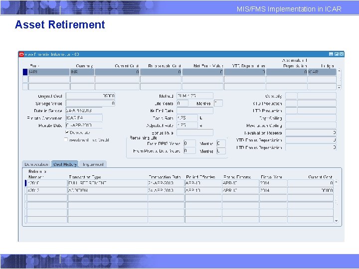Click the transaction date of the ADDITION row
This screenshot has width=359, height=269.
coord(166,190)
